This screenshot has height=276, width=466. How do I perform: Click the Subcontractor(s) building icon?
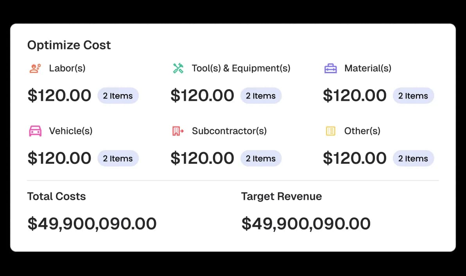pyautogui.click(x=178, y=131)
